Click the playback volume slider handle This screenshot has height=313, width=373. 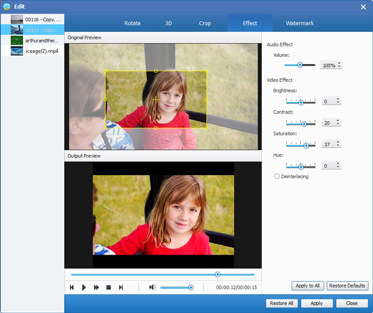[x=191, y=288]
